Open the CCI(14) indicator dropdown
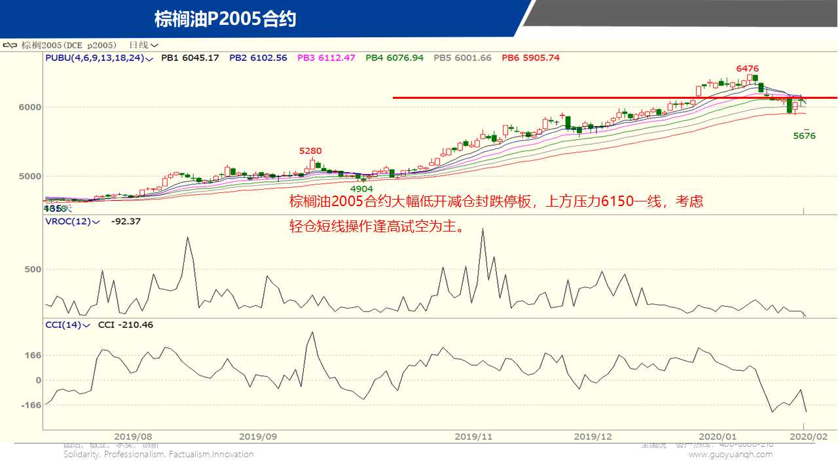838x471 pixels. click(x=86, y=325)
